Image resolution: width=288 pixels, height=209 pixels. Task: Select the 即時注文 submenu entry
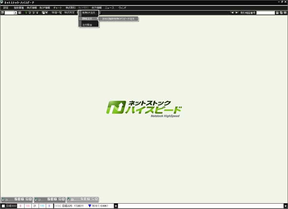coord(89,19)
